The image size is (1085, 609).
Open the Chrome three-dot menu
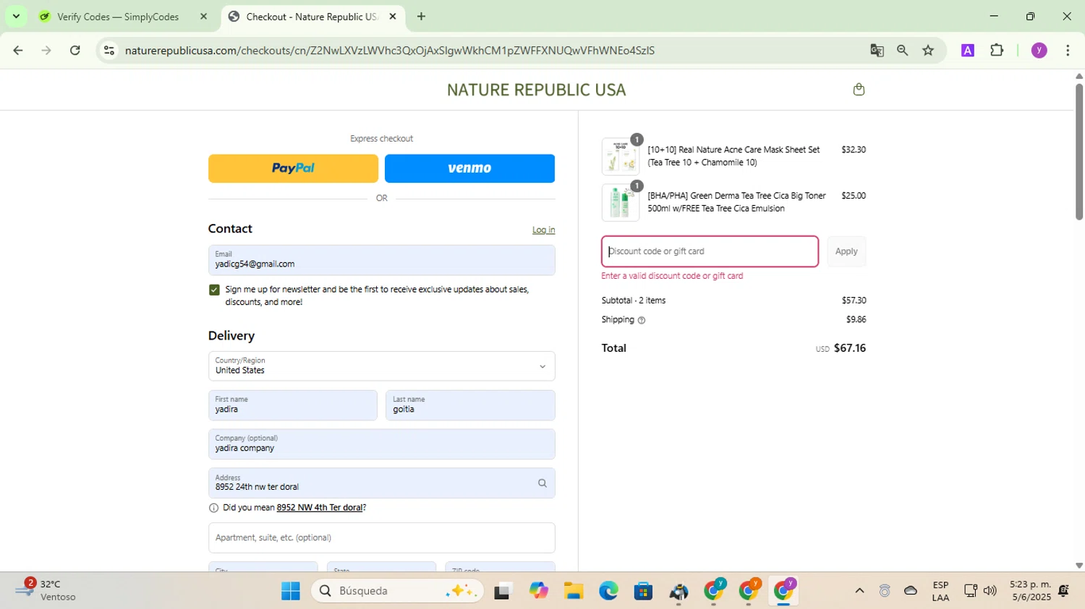pyautogui.click(x=1068, y=51)
